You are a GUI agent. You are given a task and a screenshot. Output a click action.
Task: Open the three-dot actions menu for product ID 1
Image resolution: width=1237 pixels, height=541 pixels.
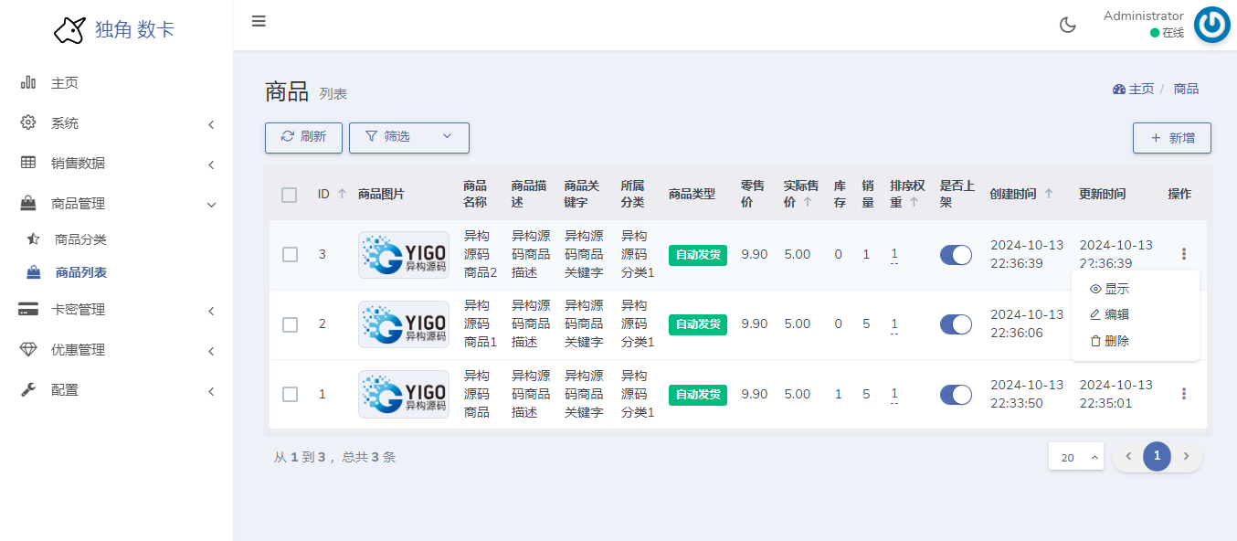(1184, 394)
